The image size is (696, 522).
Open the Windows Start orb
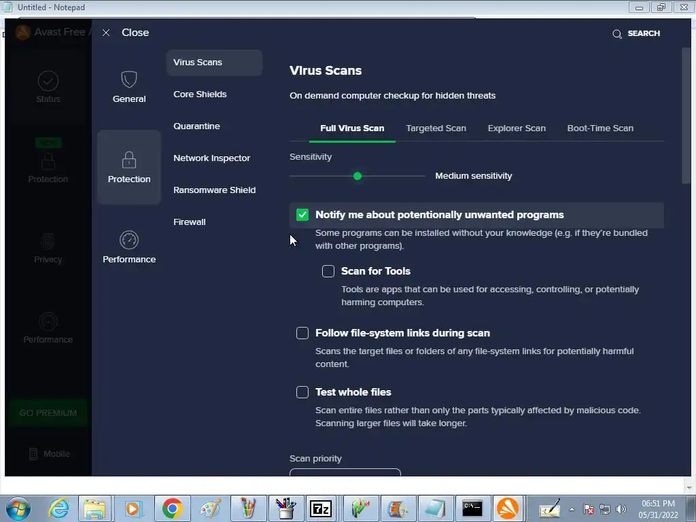[18, 508]
